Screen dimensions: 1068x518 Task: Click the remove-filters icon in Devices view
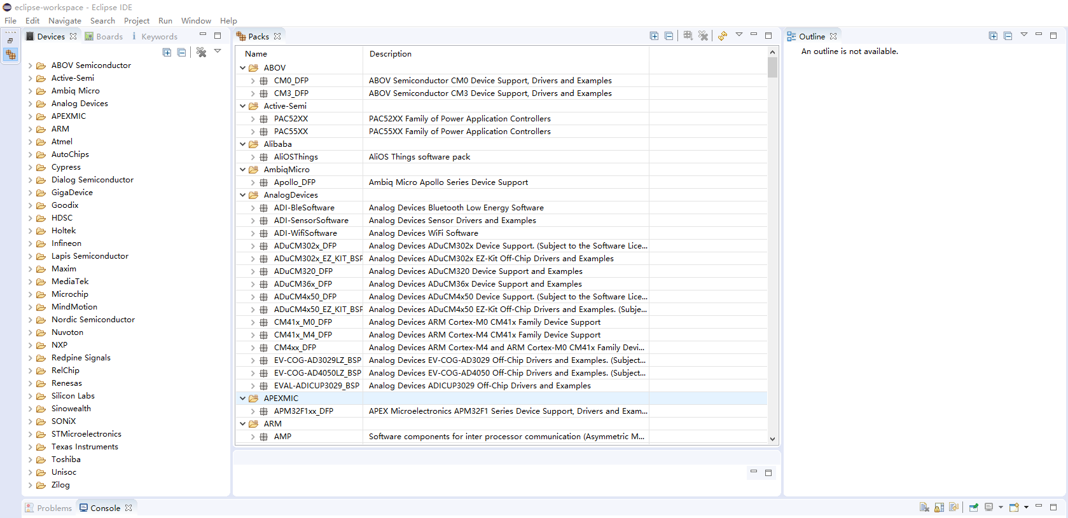tap(201, 52)
